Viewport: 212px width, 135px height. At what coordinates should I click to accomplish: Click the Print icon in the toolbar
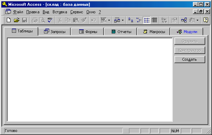[34, 20]
